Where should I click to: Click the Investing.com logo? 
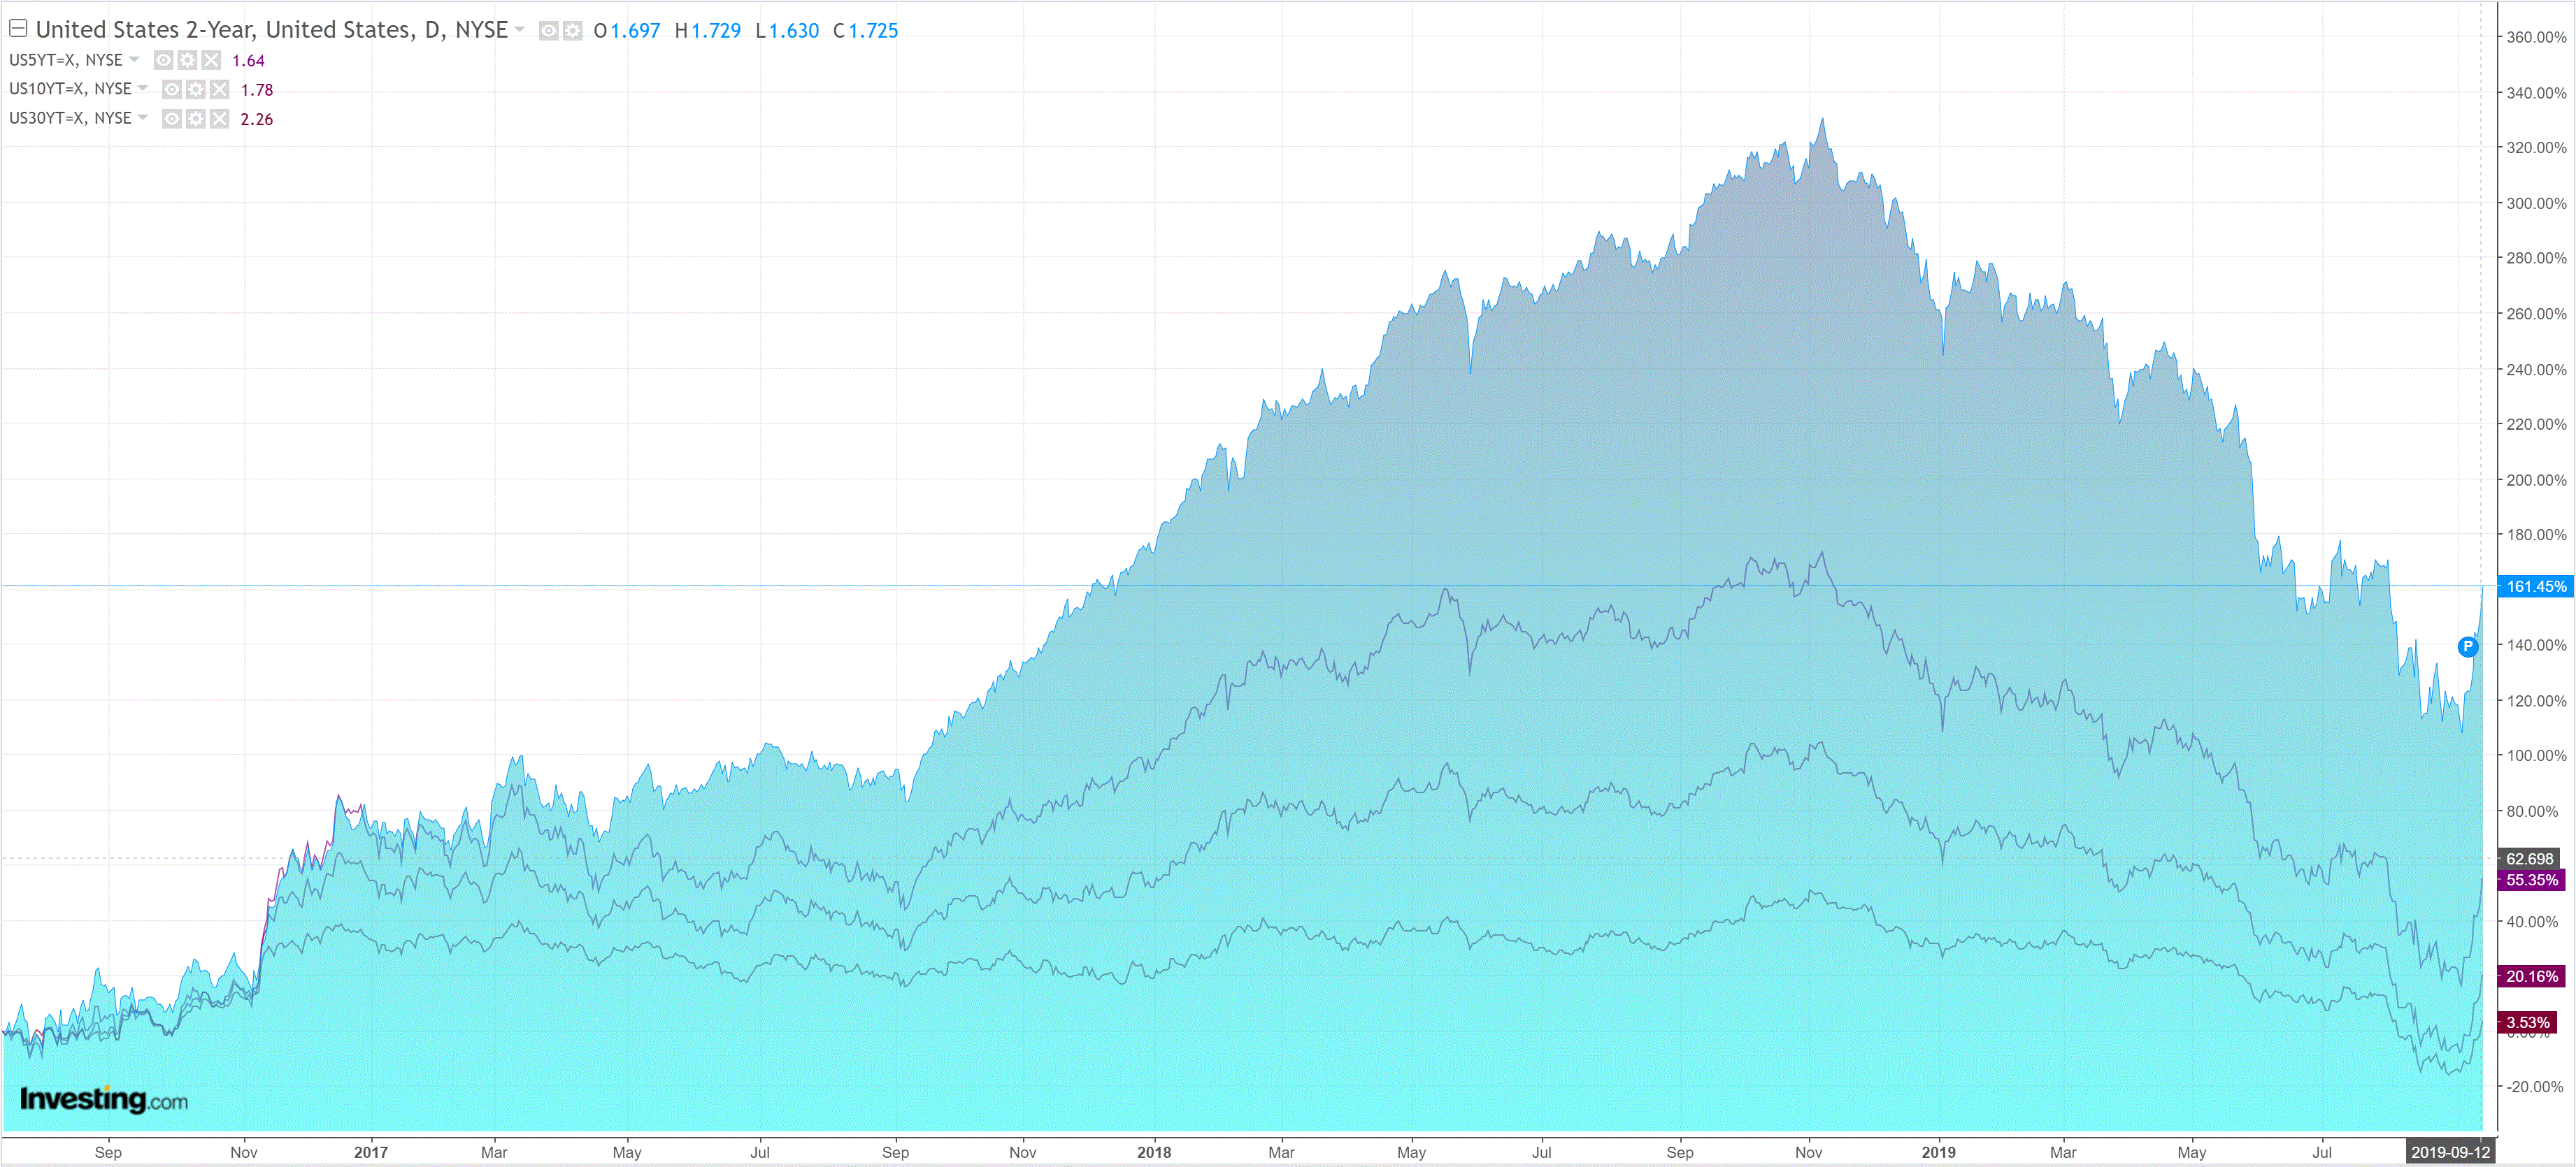104,1099
